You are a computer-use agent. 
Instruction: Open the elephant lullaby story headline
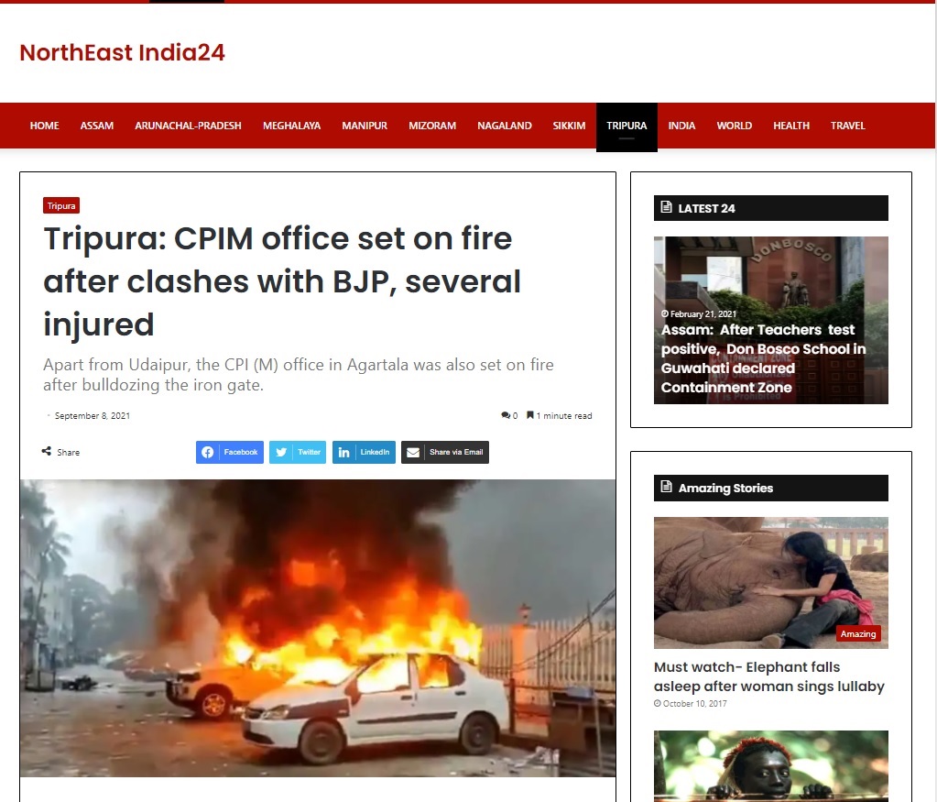click(x=768, y=676)
